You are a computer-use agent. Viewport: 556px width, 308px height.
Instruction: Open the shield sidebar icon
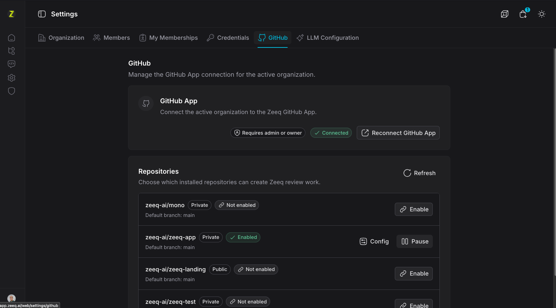tap(12, 91)
